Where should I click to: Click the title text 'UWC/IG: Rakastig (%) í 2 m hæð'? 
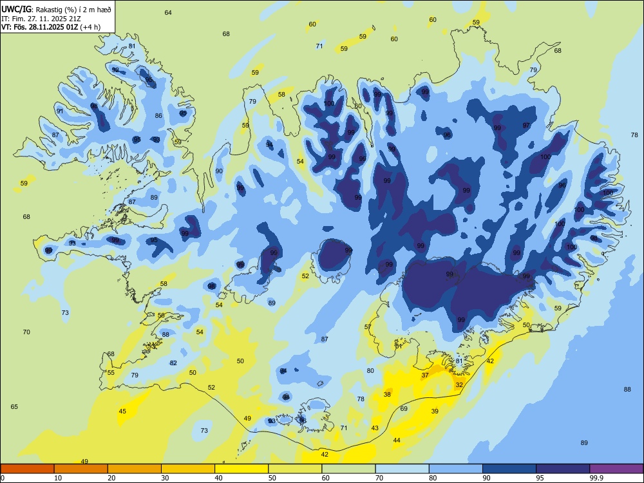56,9
